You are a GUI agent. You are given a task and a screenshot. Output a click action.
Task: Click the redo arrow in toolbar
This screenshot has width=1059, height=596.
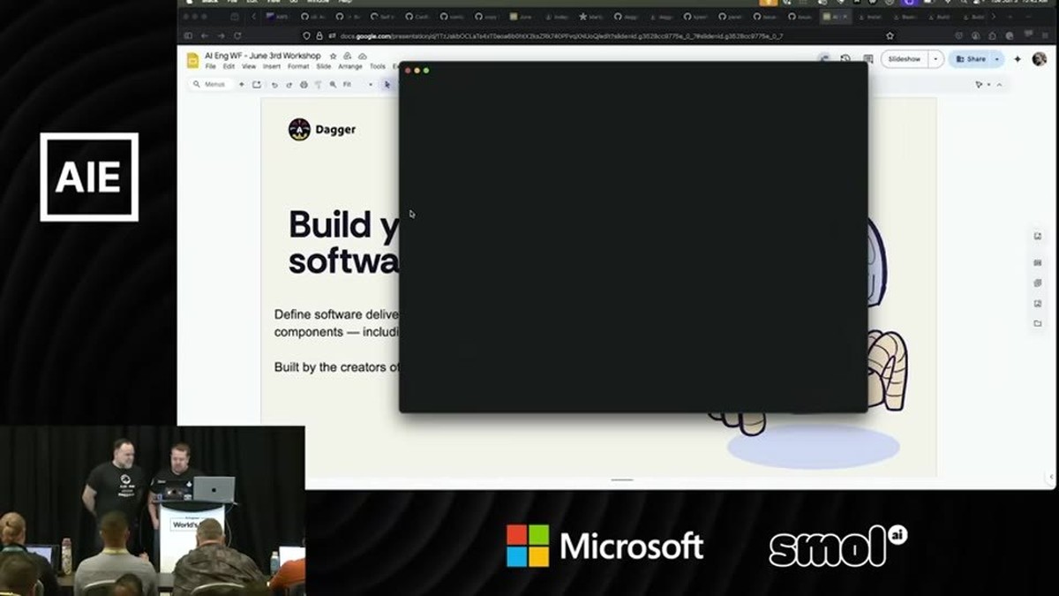coord(289,85)
